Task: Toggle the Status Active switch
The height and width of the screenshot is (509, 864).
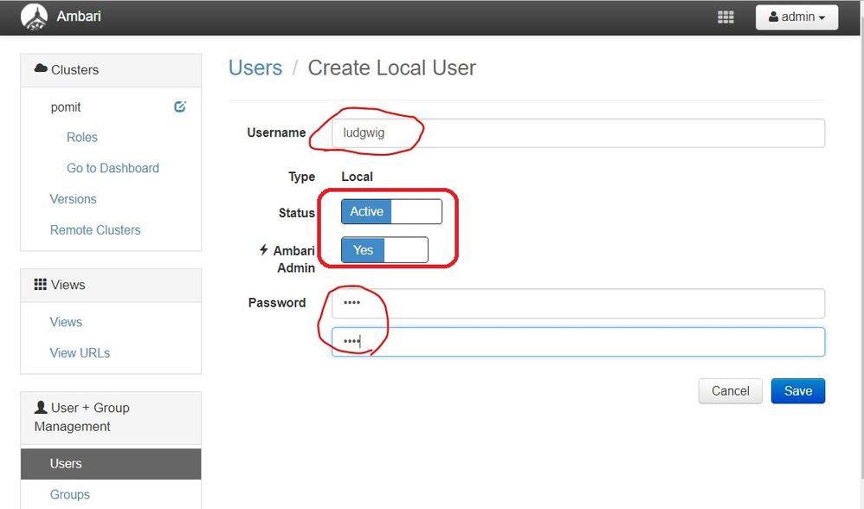Action: click(x=391, y=211)
